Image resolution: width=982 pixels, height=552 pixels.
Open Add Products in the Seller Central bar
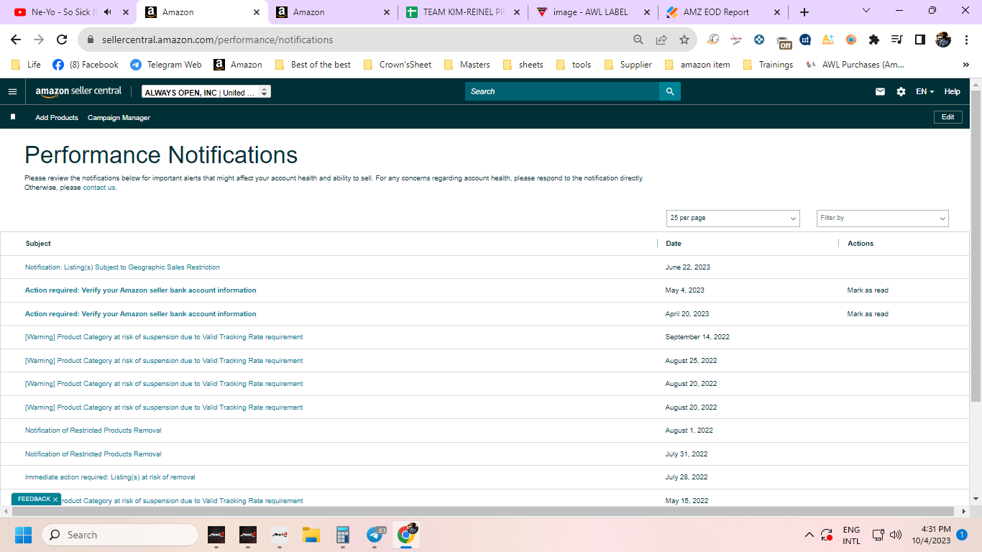pos(57,117)
